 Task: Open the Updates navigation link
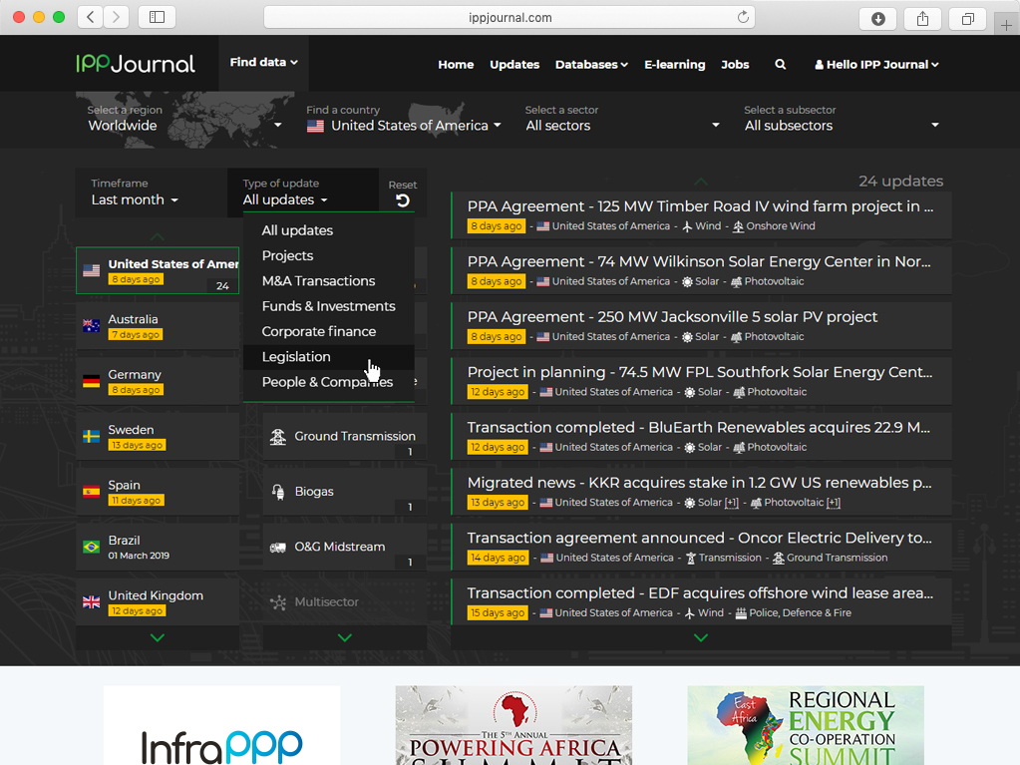pyautogui.click(x=514, y=65)
